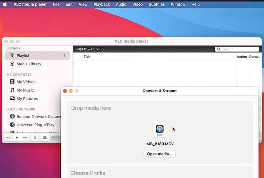The image size is (264, 178).
Task: Open the Edit menu
Action: pyautogui.click(x=69, y=4)
